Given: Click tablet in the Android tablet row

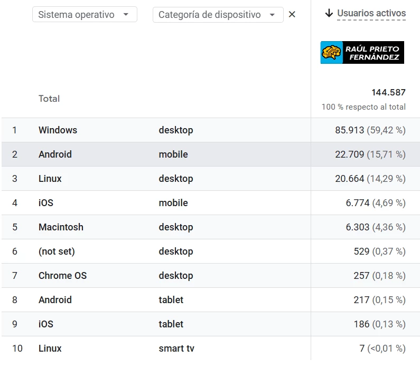Looking at the screenshot, I should pyautogui.click(x=171, y=300).
